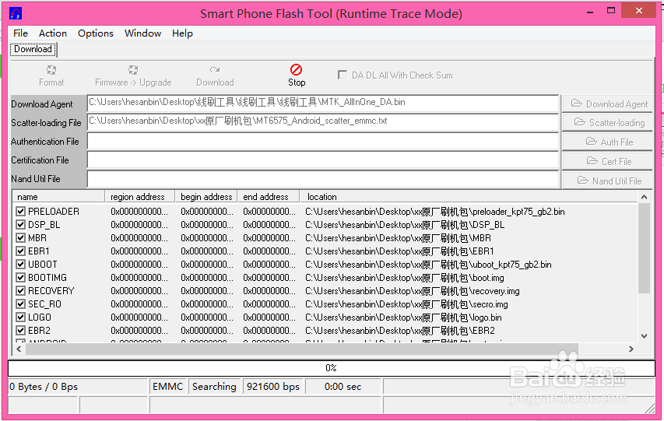This screenshot has height=421, width=664.
Task: Select the secro.img location path
Action: pos(406,304)
